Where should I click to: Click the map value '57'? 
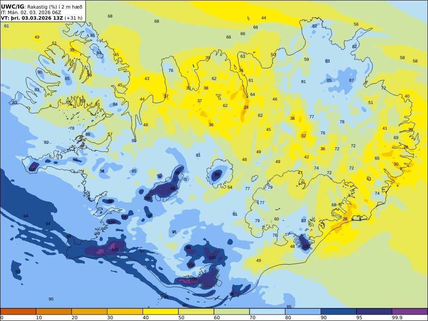tap(110, 134)
